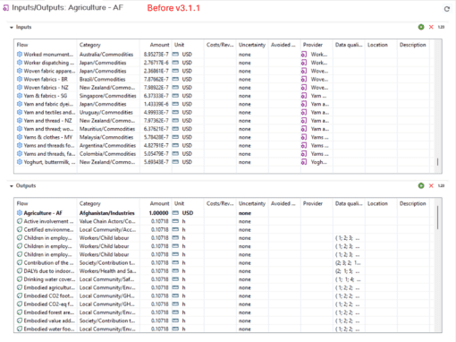Select Embodied water footprint row
The image size is (456, 342).
224,329
